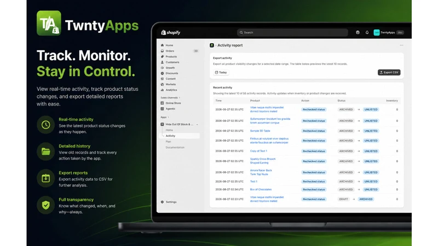Open the Sample 3D Table product link

click(x=260, y=131)
